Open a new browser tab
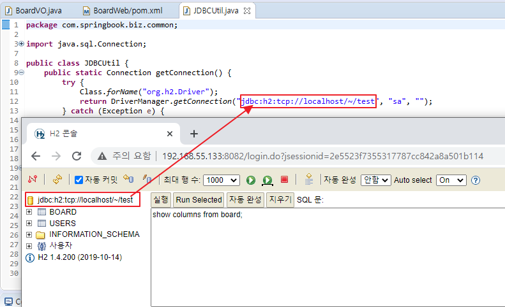The height and width of the screenshot is (307, 505). pyautogui.click(x=194, y=134)
